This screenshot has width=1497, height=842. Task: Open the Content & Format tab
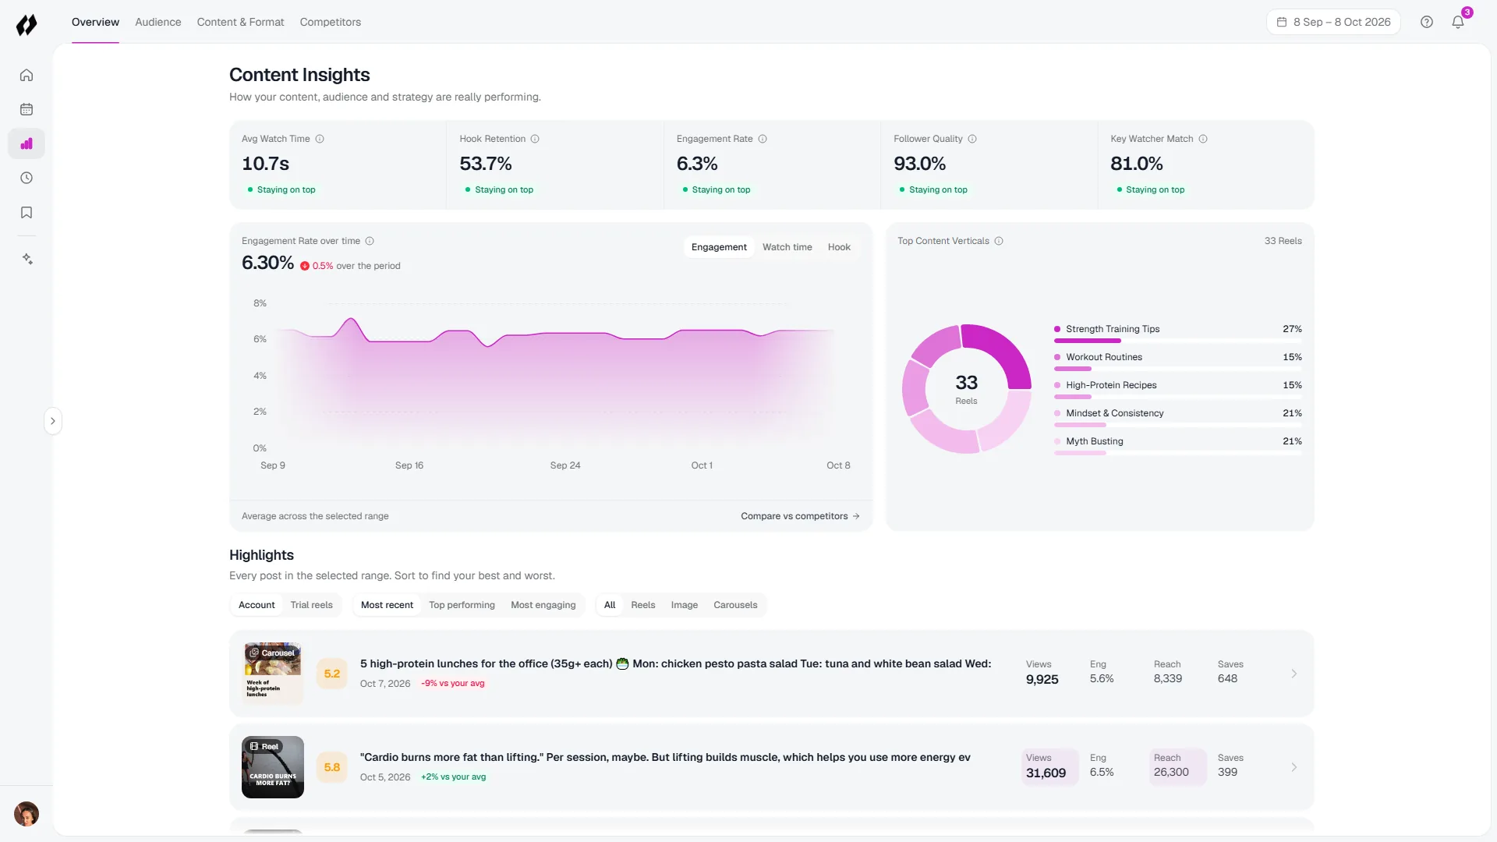point(240,22)
